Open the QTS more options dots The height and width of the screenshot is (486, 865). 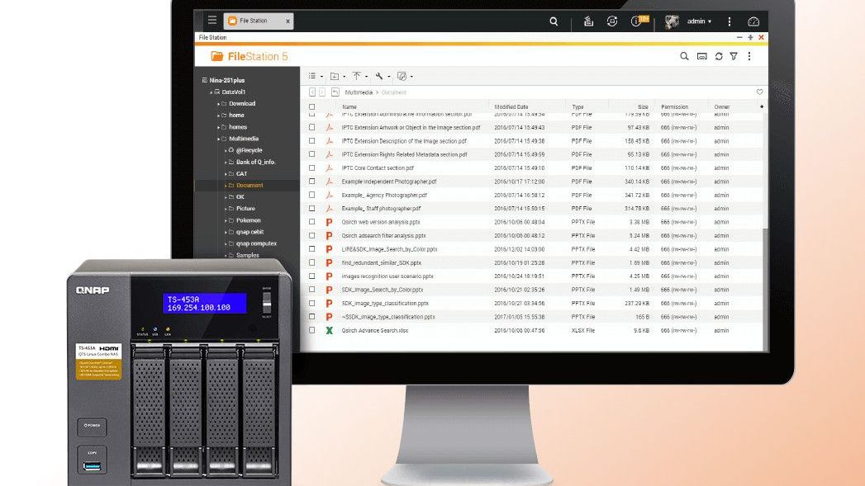(730, 21)
